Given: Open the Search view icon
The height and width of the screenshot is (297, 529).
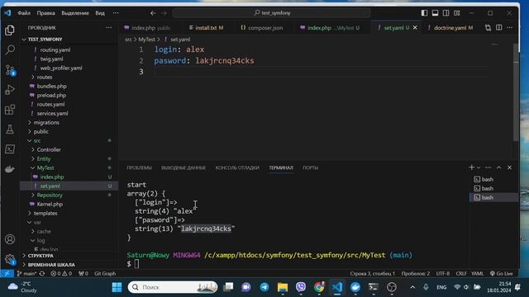Looking at the screenshot, I should (10, 50).
